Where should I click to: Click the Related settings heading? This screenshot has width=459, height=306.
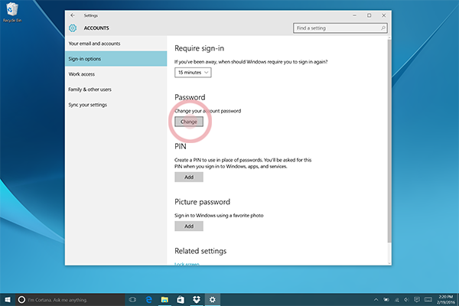[200, 251]
